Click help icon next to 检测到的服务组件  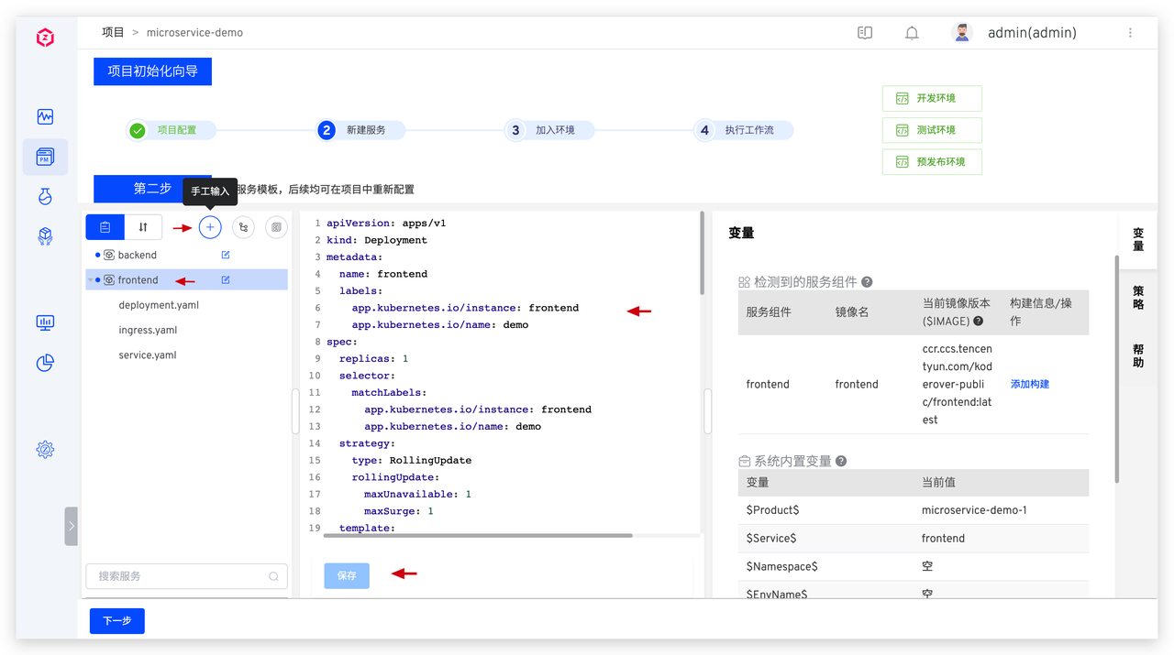(x=867, y=282)
